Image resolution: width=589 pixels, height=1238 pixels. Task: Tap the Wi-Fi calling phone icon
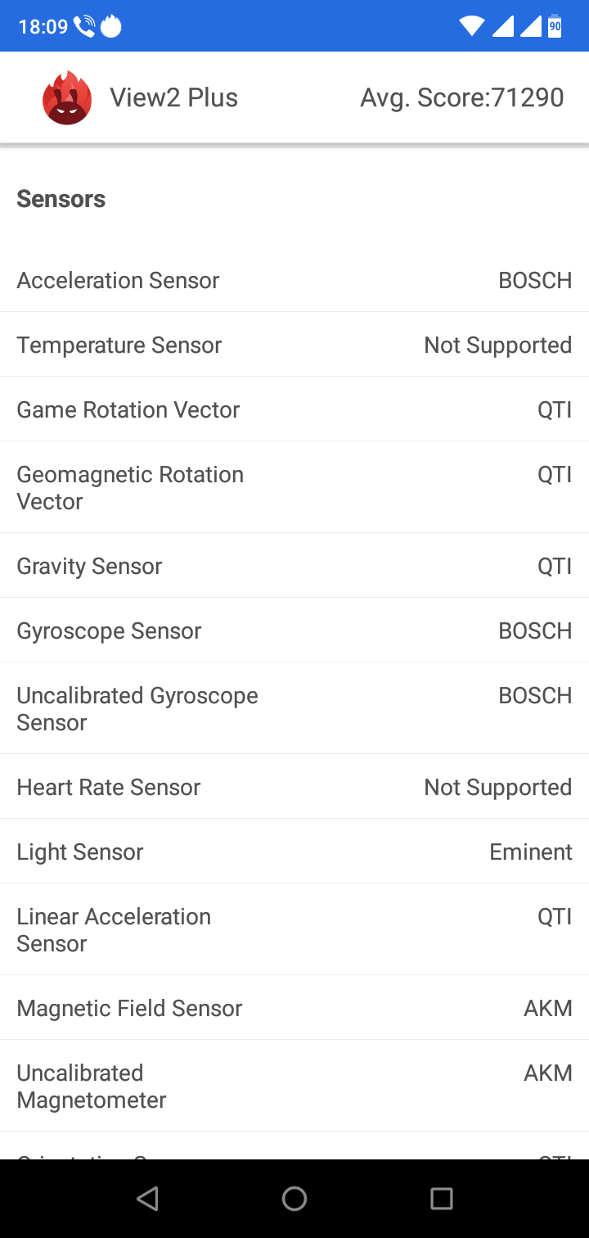pos(84,27)
